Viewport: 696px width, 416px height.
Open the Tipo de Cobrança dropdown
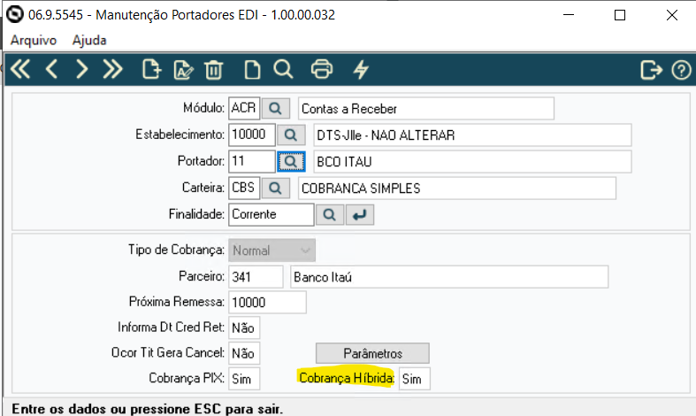point(272,250)
